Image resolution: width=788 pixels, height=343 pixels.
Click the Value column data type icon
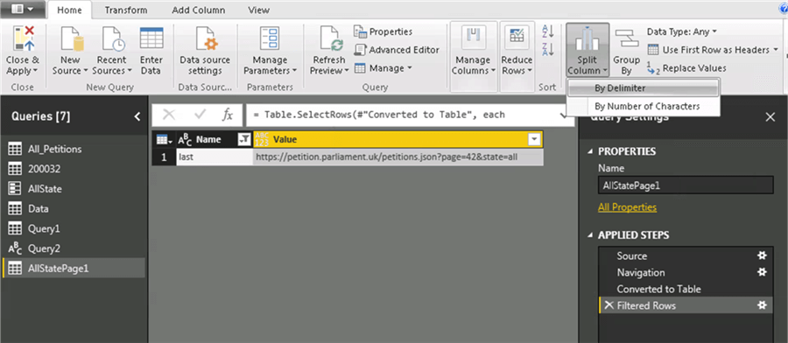tap(263, 140)
